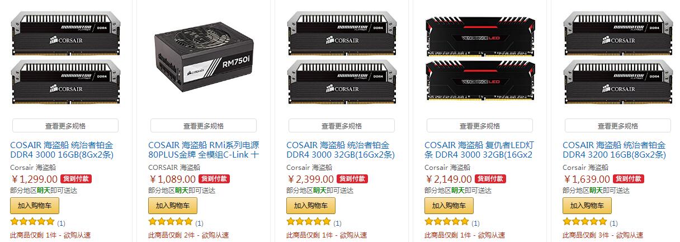Click the 货到付款 badge beside ¥2,149.00
The width and height of the screenshot is (680, 242).
pyautogui.click(x=490, y=179)
